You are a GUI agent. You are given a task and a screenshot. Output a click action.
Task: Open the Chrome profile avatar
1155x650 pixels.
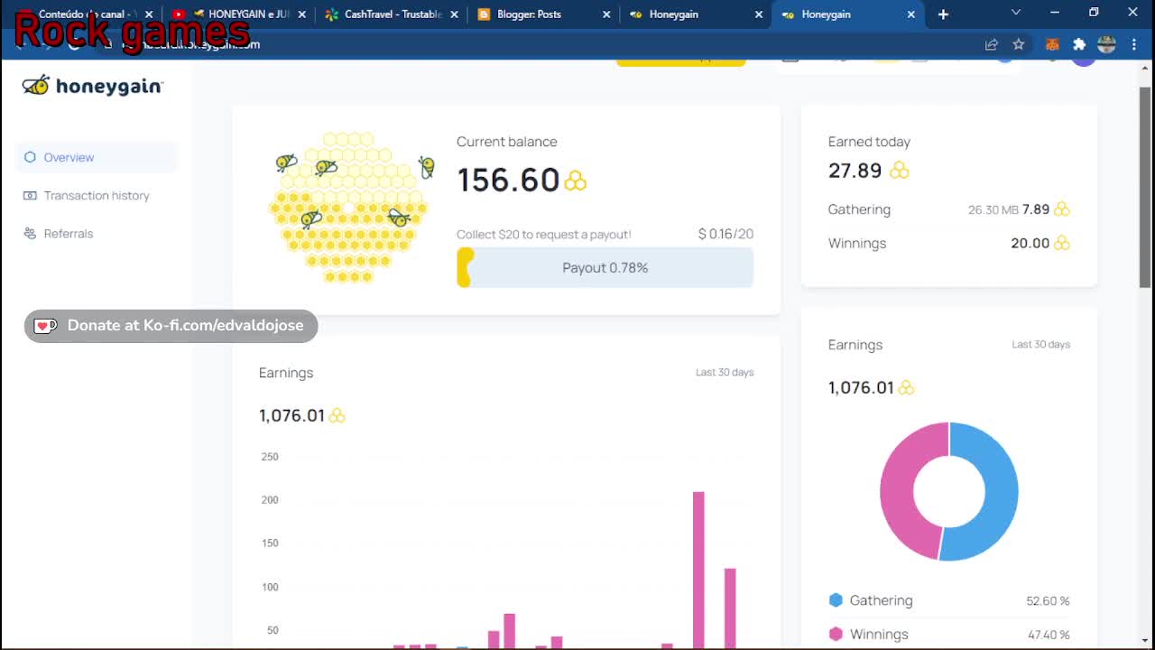1107,44
